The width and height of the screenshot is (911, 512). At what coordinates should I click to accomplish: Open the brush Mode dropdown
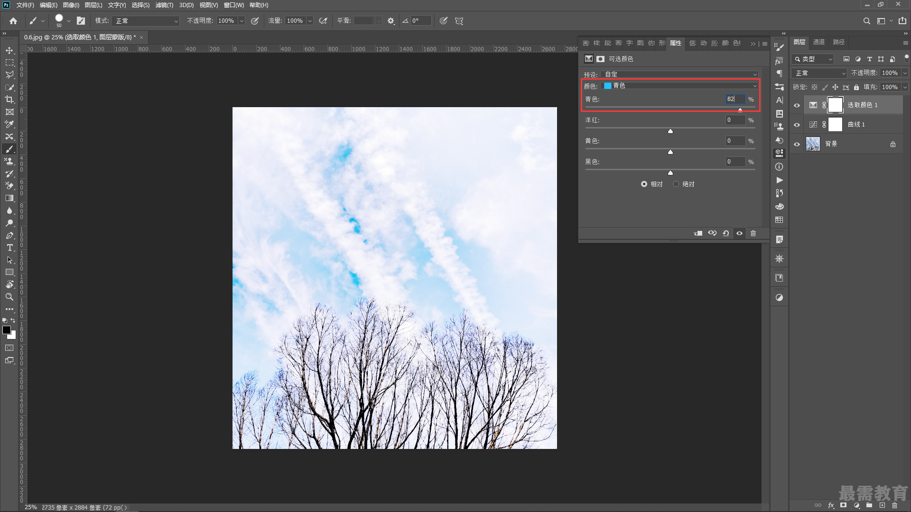[x=146, y=21]
